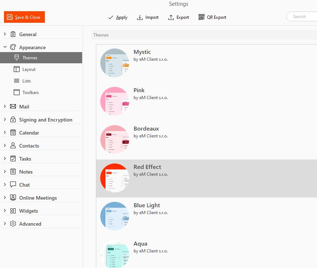The image size is (317, 268).
Task: Click the Signing and Encryption lock icon
Action: point(13,120)
